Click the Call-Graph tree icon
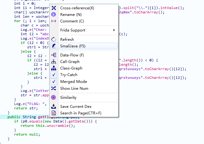204x144 pixels. [x=54, y=62]
